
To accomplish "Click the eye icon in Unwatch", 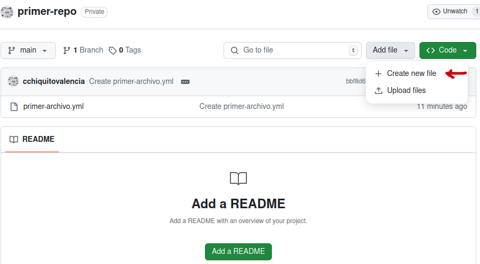I will click(436, 12).
